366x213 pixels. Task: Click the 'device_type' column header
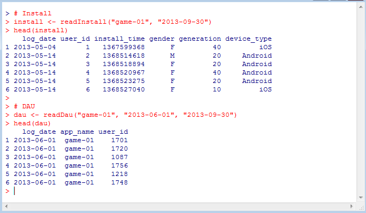(249, 39)
